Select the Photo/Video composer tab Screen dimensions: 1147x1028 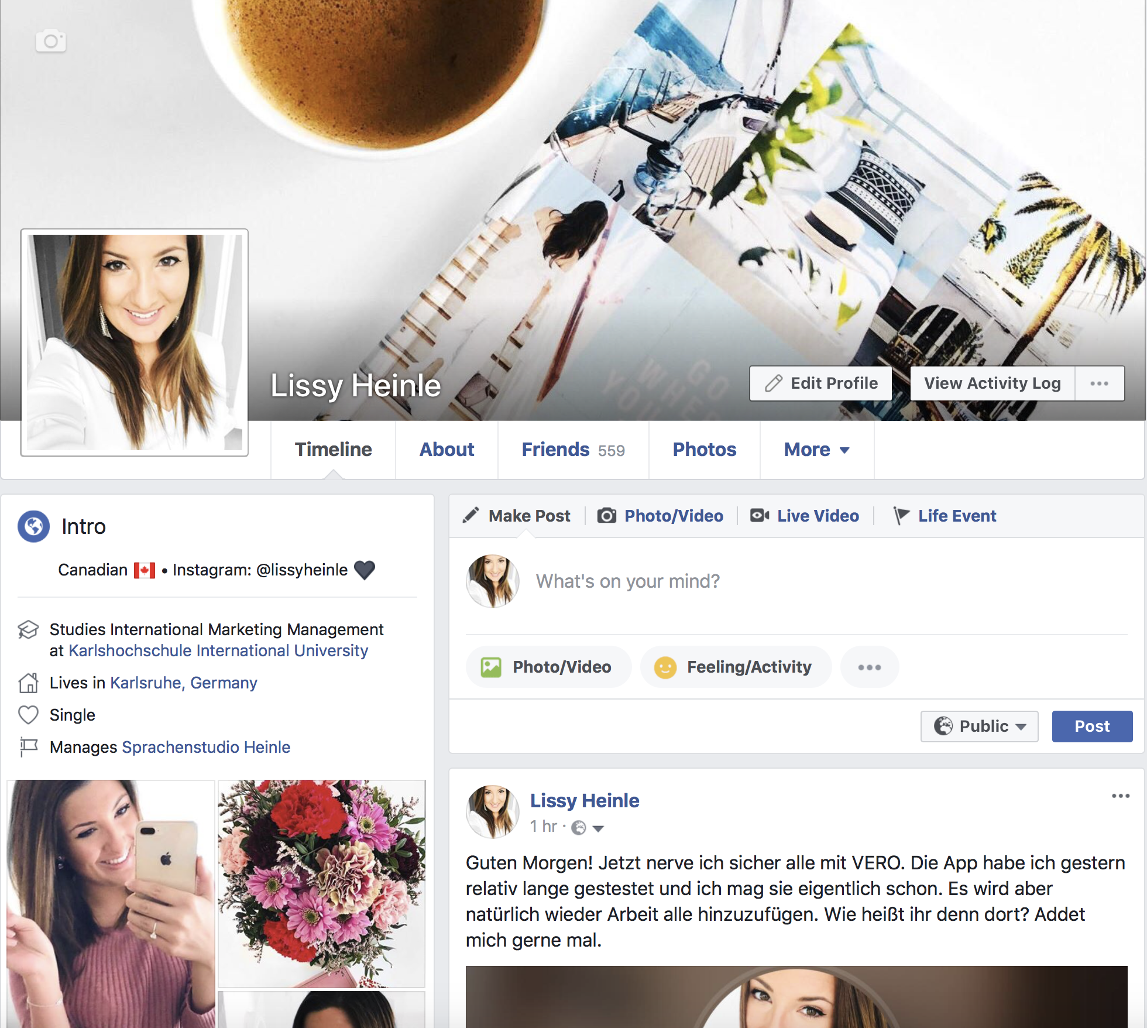660,516
